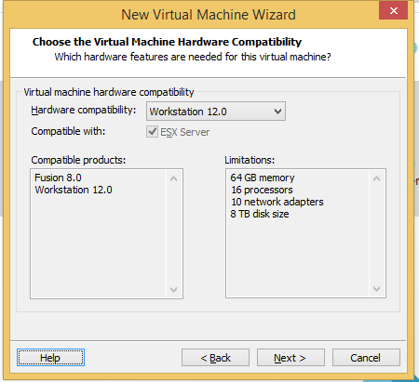Viewport: 419px width, 382px height.
Task: Go back with the Back button
Action: (x=215, y=358)
